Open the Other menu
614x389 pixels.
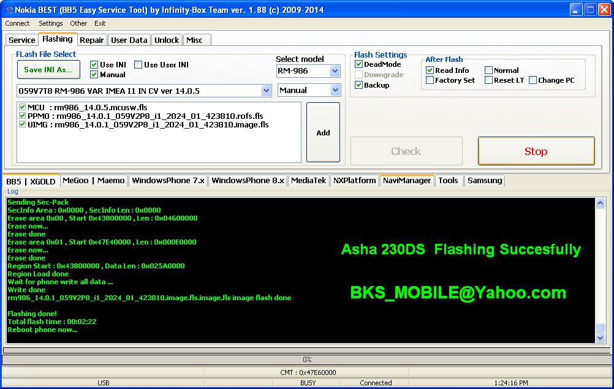click(78, 23)
